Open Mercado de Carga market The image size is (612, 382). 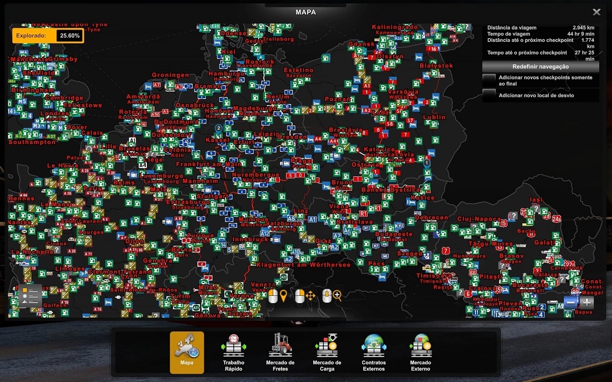click(x=327, y=353)
